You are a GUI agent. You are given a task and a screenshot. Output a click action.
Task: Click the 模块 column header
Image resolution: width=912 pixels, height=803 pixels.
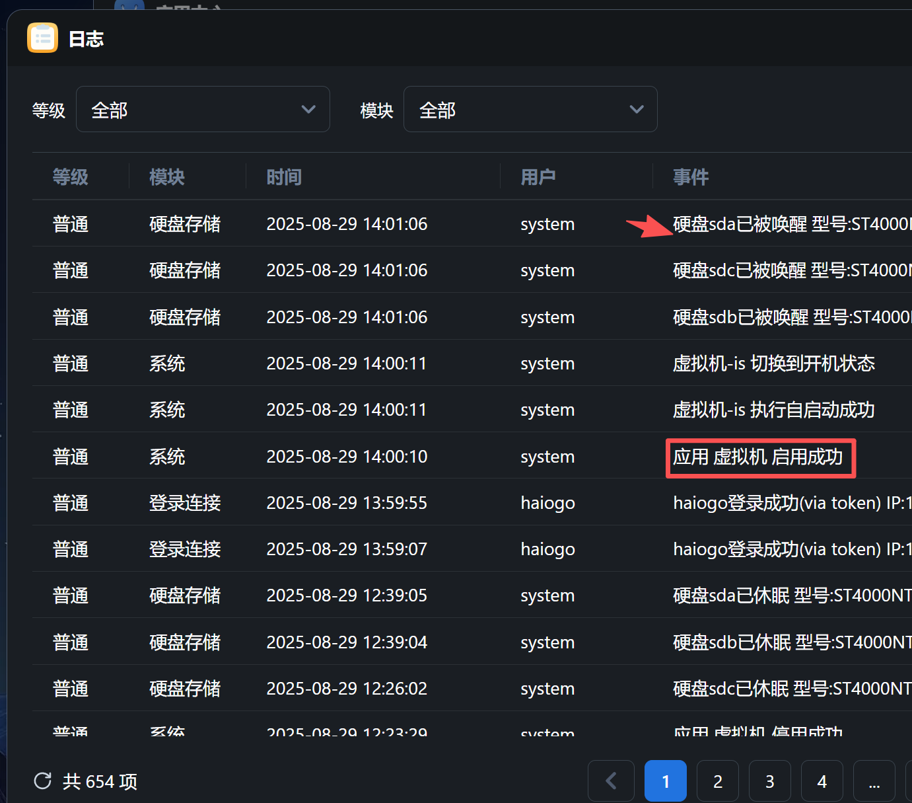167,177
